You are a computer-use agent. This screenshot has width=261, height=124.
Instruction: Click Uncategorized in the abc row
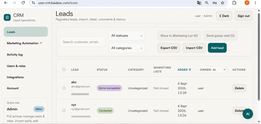[138, 88]
